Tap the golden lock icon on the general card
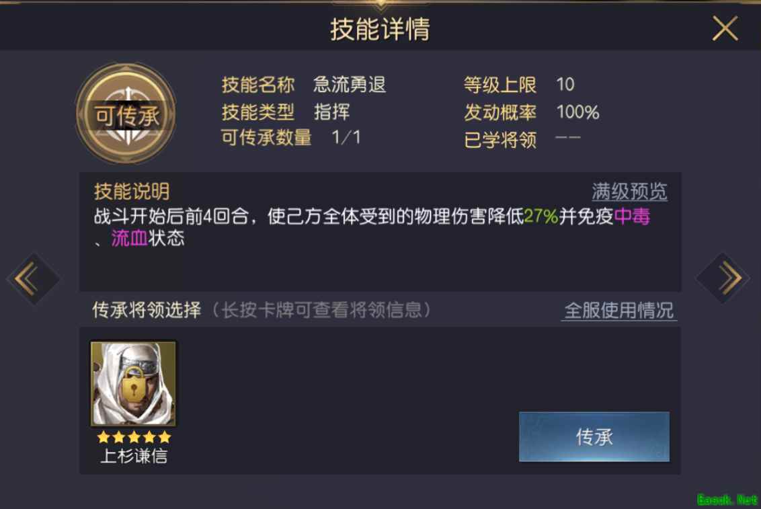 (x=134, y=384)
